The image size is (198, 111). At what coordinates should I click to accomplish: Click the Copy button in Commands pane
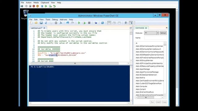[x=164, y=102]
